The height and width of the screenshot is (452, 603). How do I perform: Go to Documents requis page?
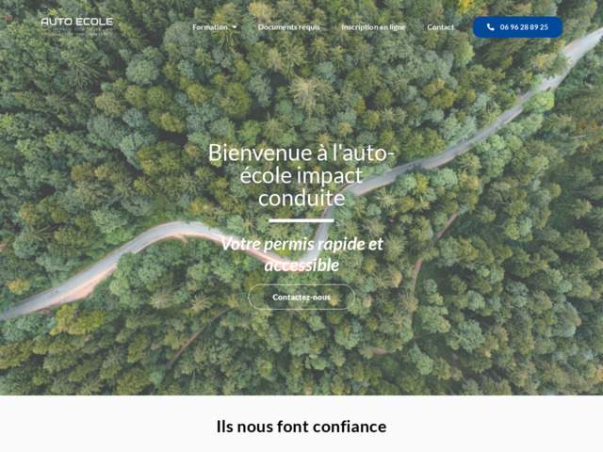pyautogui.click(x=289, y=27)
